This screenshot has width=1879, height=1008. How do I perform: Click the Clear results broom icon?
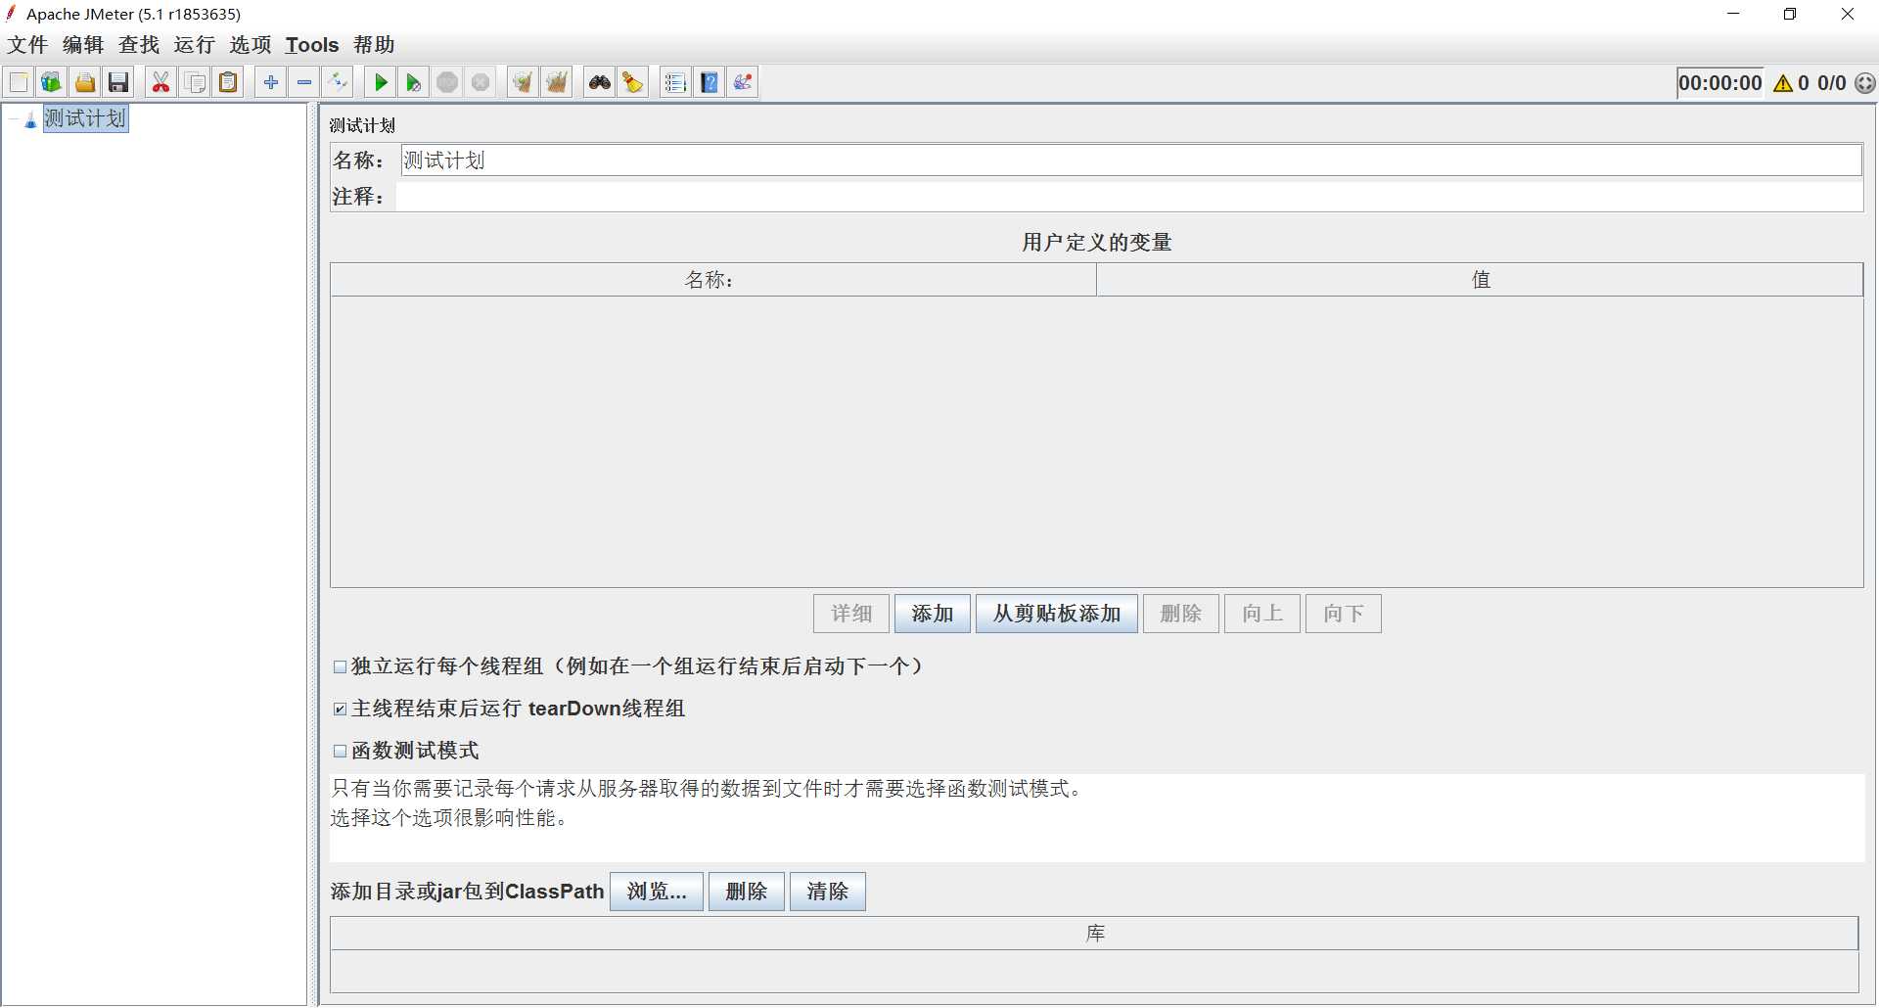coord(524,83)
